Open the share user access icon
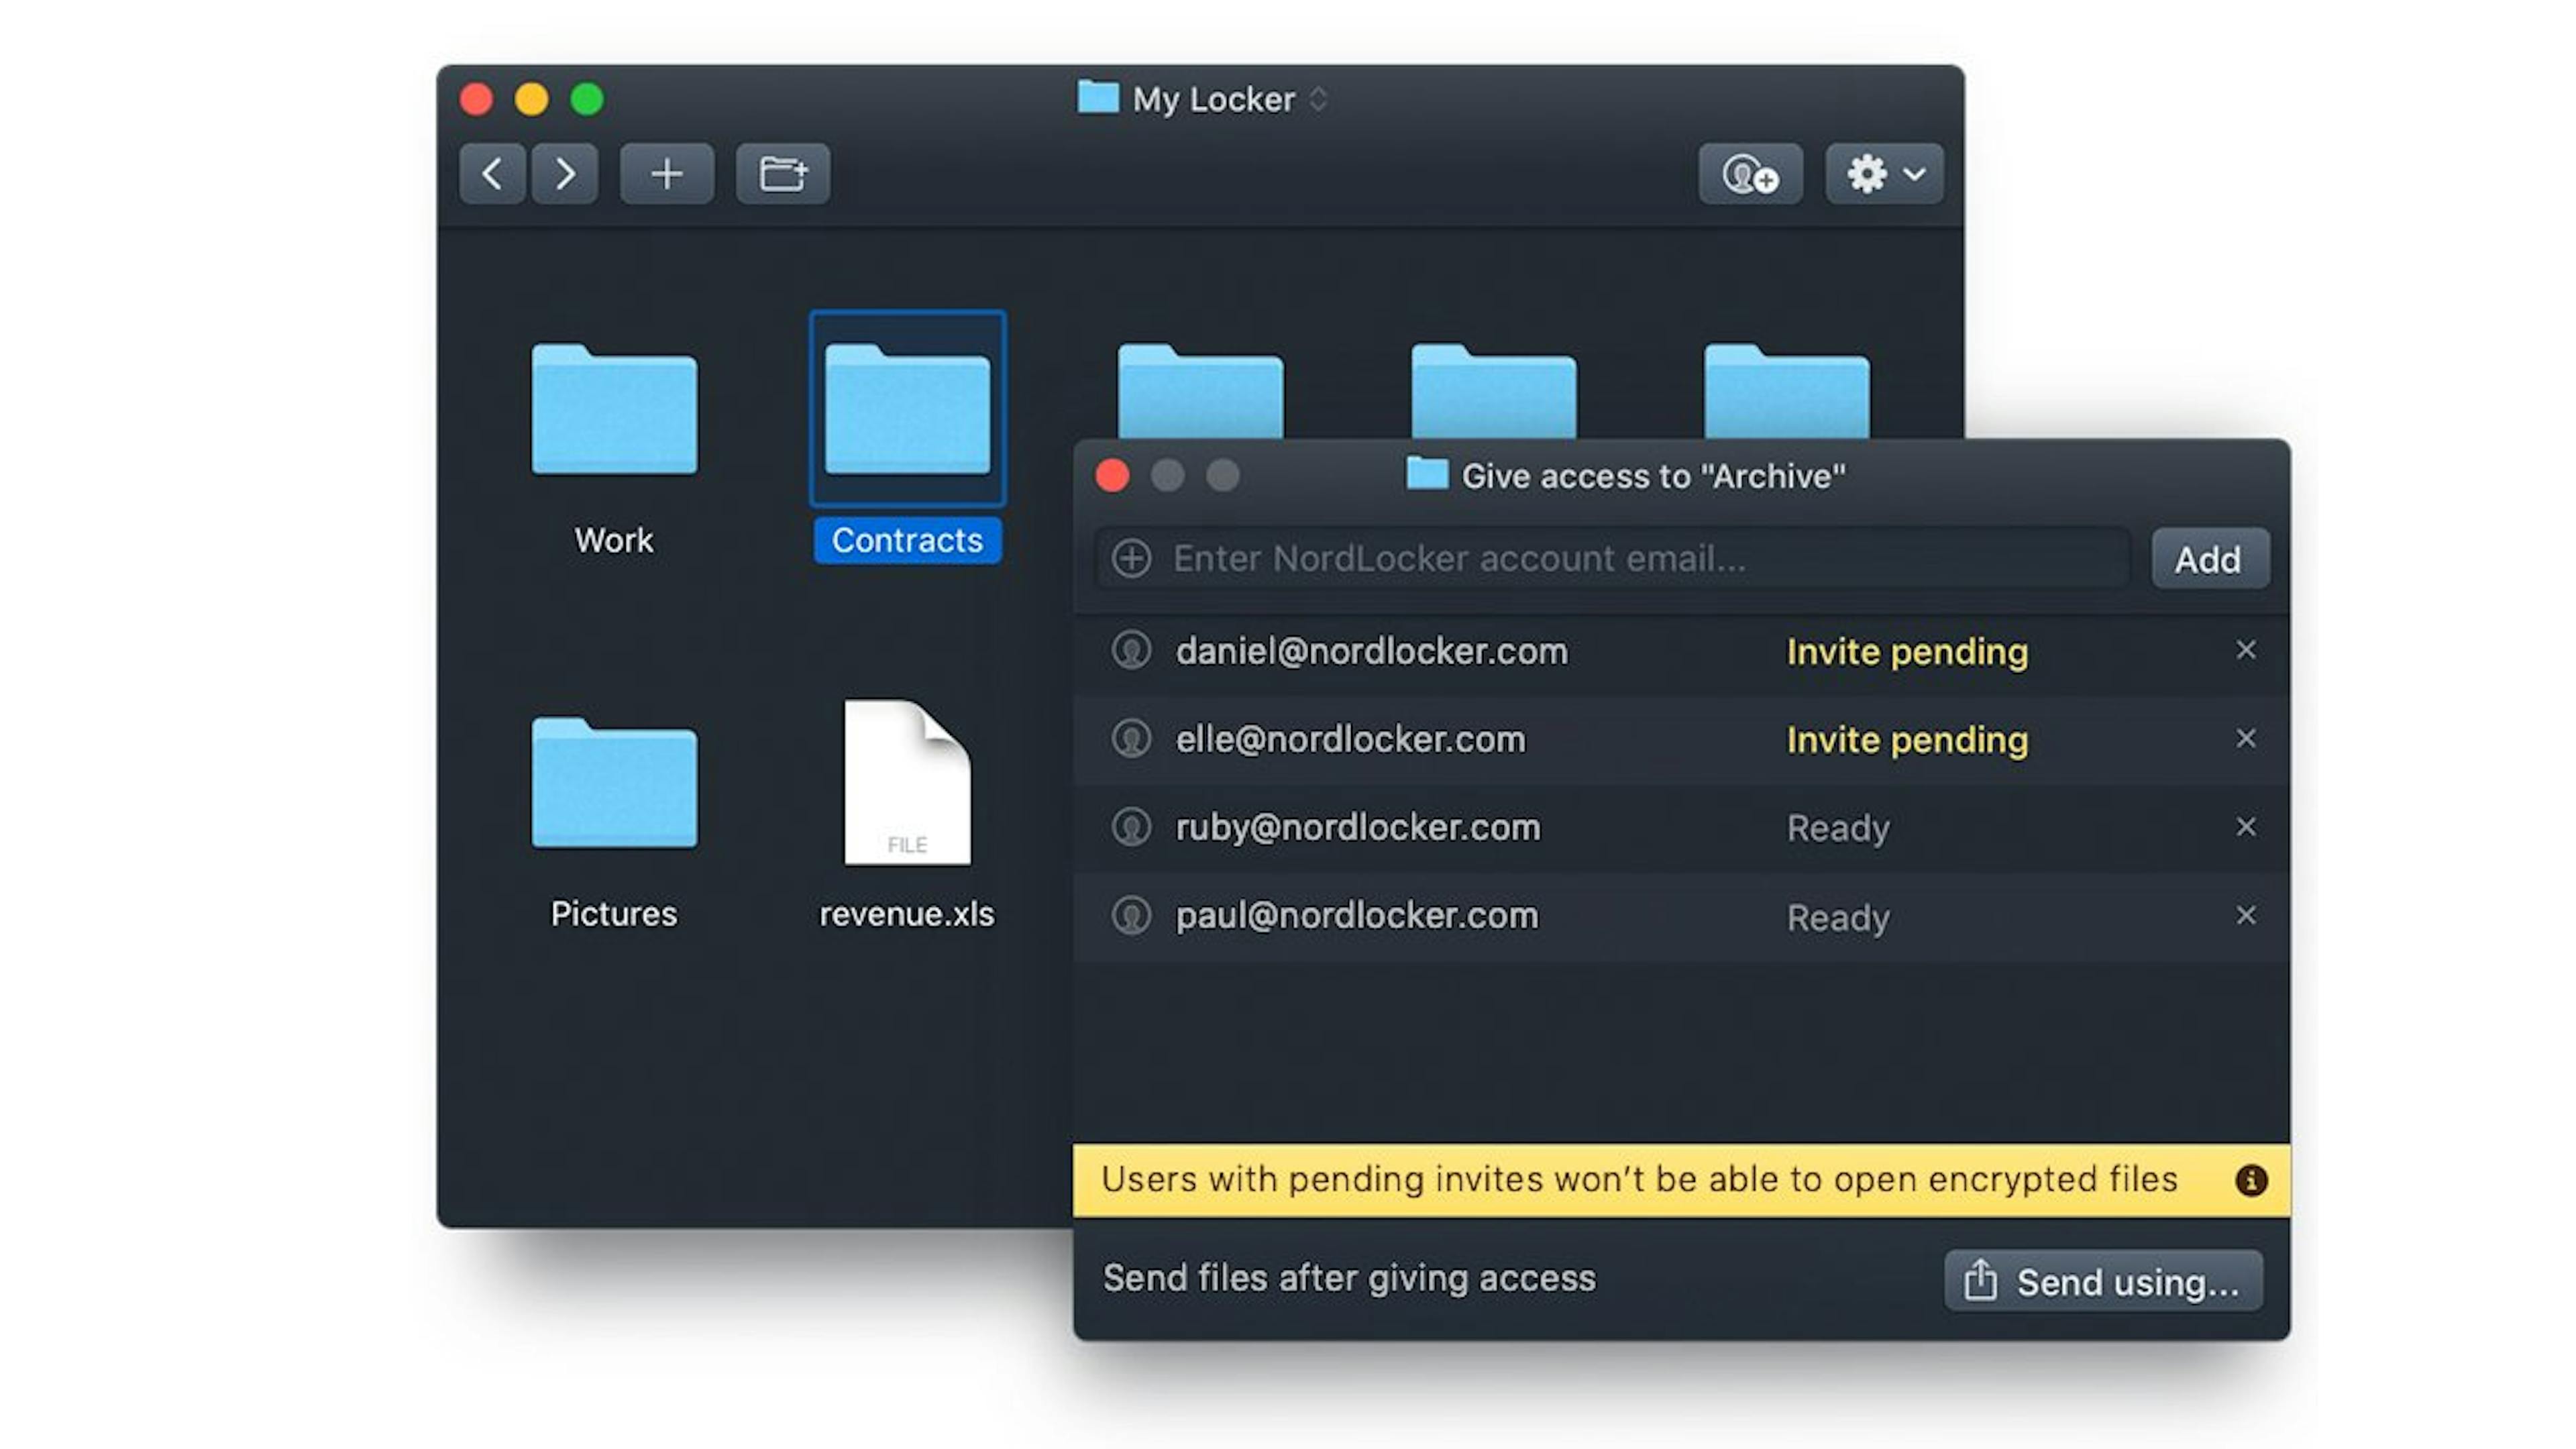 (1750, 174)
